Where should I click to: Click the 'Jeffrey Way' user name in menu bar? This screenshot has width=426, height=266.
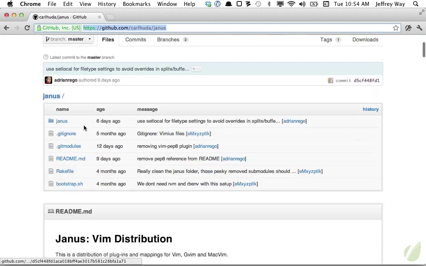point(390,4)
